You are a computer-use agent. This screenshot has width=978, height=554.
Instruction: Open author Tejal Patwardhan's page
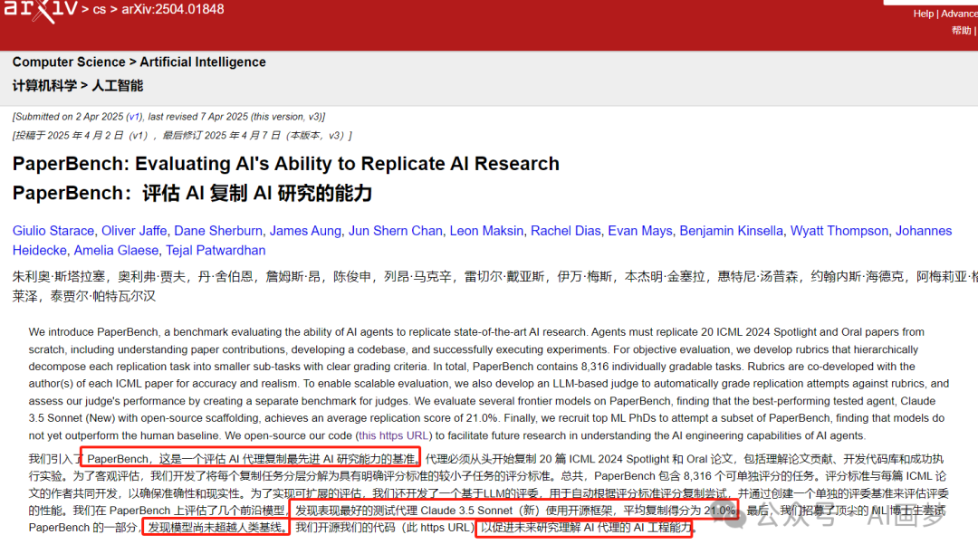216,251
